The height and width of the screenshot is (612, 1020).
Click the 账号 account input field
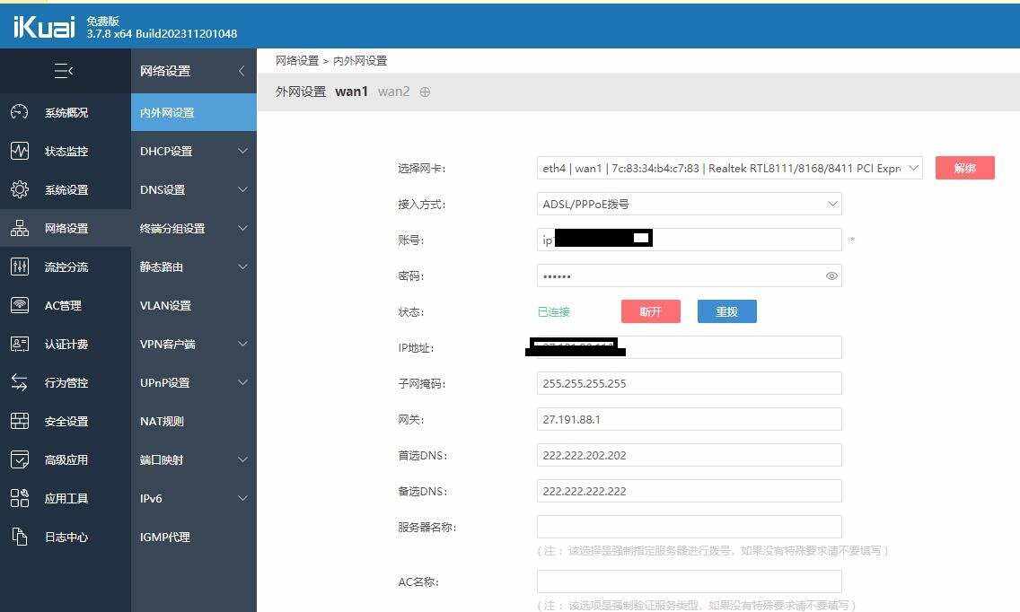689,240
